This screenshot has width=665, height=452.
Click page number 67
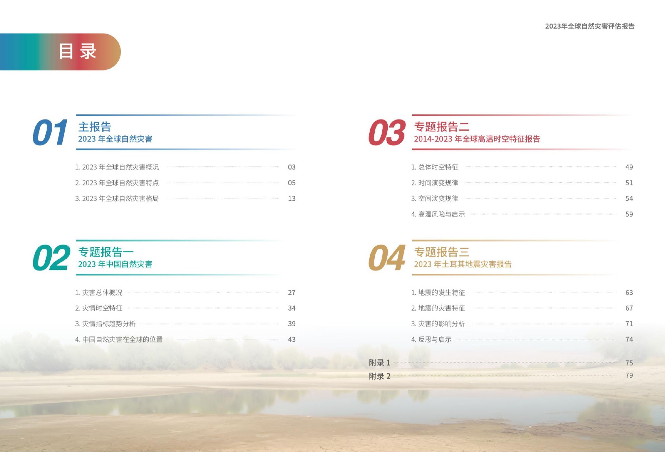629,308
